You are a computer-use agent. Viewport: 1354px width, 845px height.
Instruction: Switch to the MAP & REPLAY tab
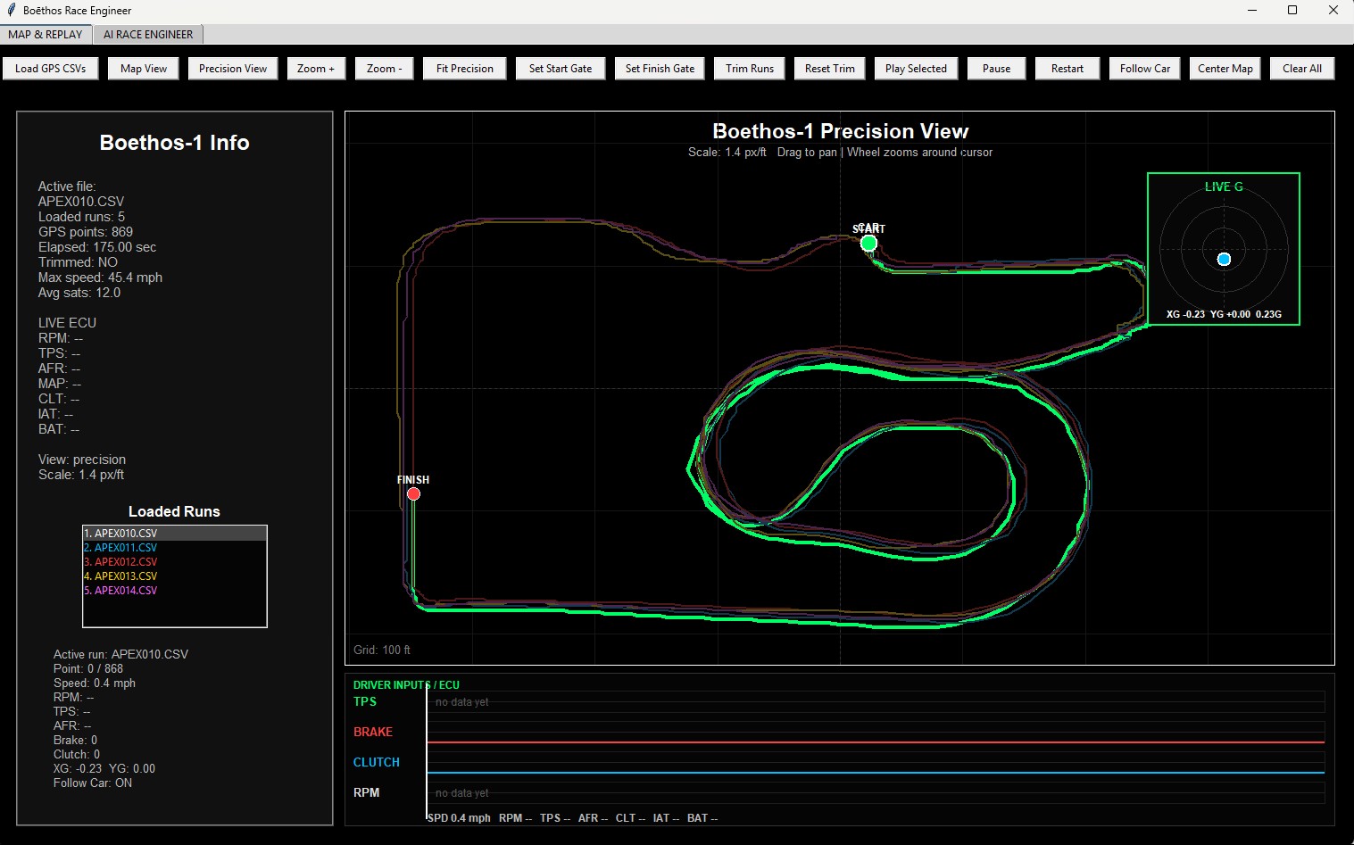[x=46, y=35]
